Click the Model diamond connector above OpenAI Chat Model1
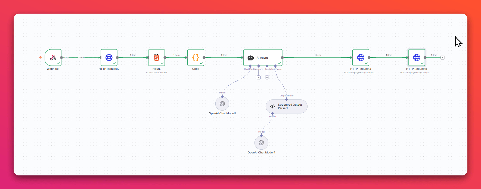Viewport: 481px width, 189px height. coord(222,97)
